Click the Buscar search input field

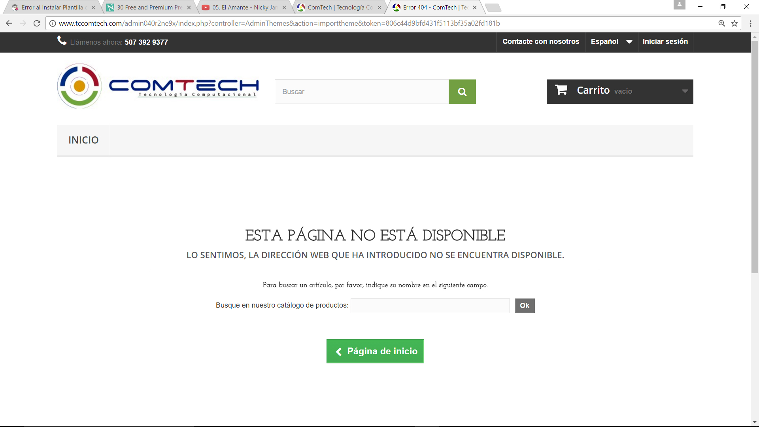pos(361,92)
